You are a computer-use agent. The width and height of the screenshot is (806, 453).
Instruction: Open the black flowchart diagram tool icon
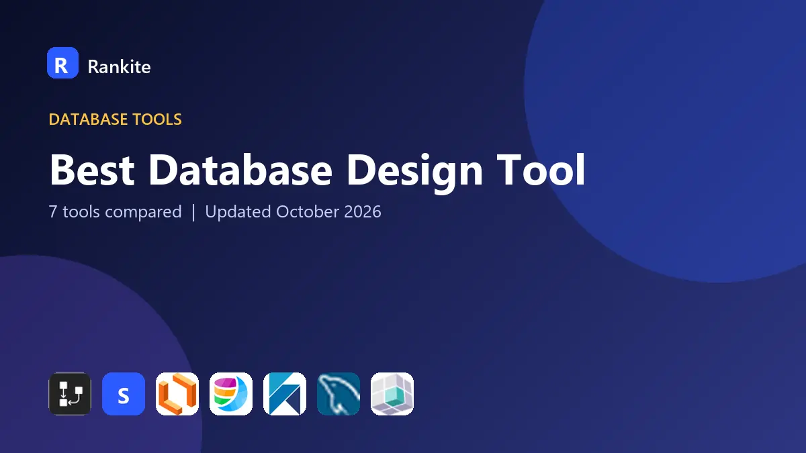click(x=70, y=394)
